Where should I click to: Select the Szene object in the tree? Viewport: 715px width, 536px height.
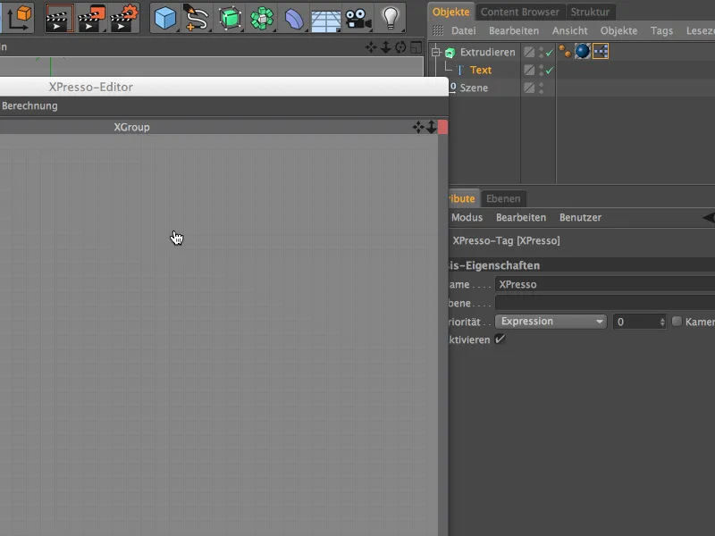point(474,88)
